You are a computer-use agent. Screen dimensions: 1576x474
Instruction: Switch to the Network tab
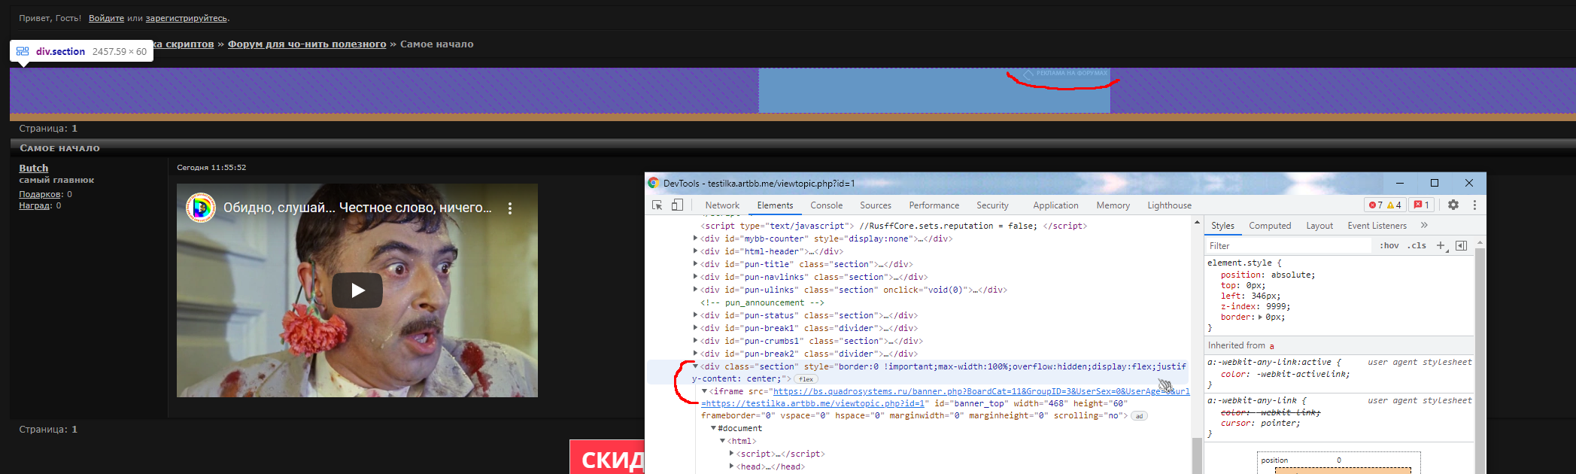[722, 205]
